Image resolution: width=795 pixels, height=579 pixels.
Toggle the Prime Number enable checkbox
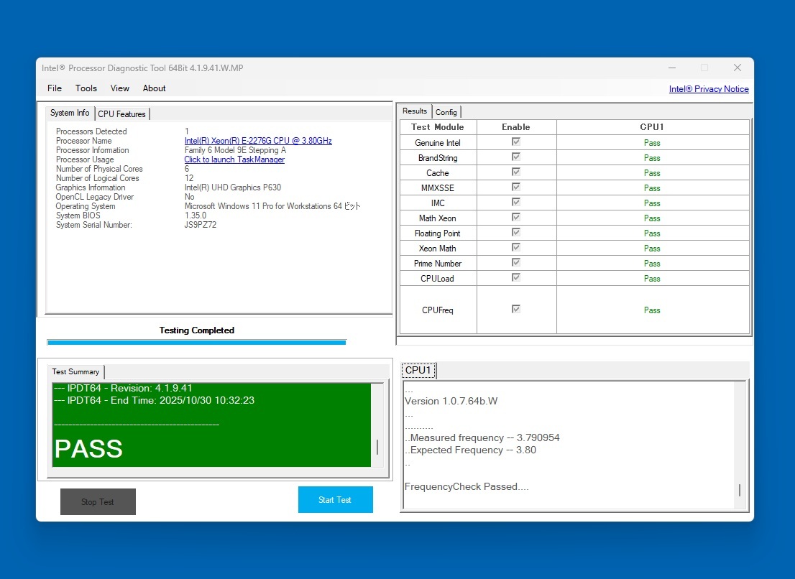click(x=516, y=263)
